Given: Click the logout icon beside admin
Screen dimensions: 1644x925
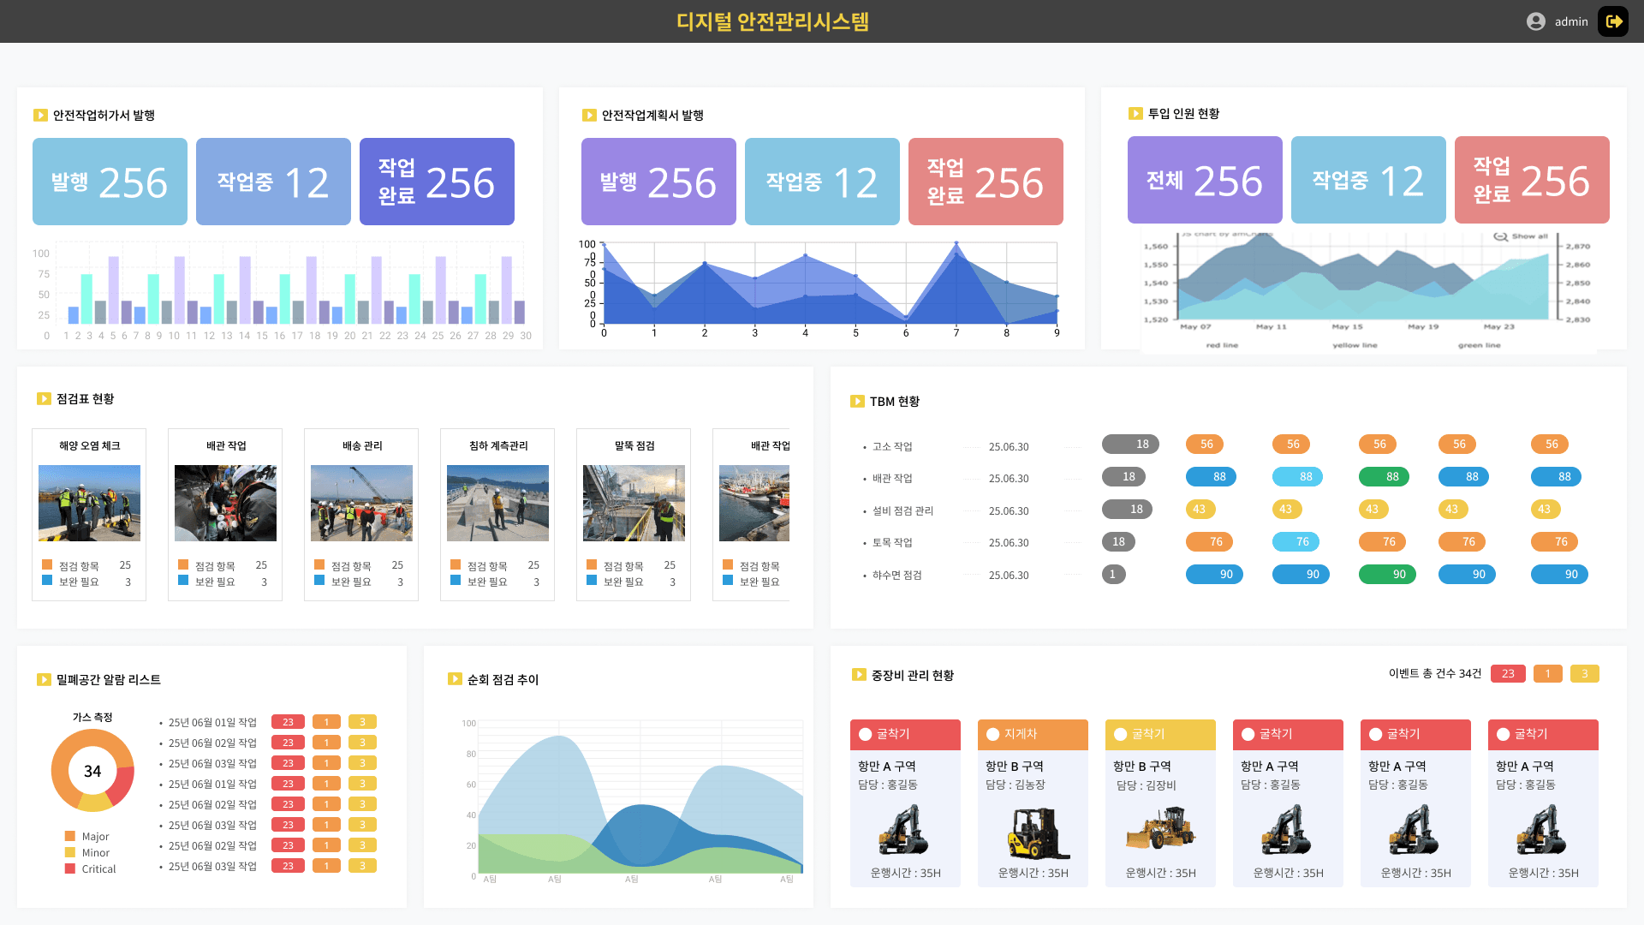Looking at the screenshot, I should pyautogui.click(x=1613, y=21).
